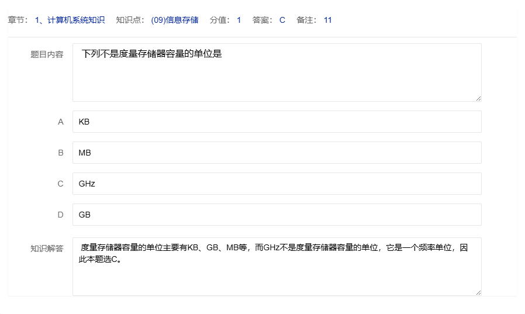525x314 pixels.
Task: Click the answer value C in header
Action: click(282, 20)
